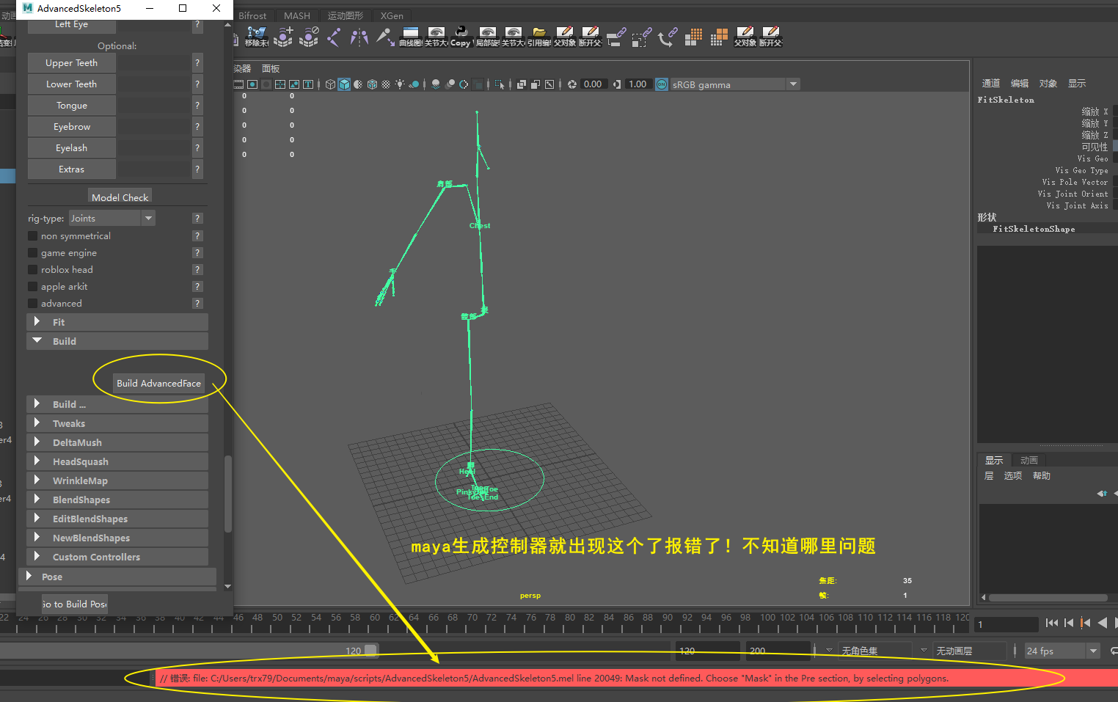Click the Build AdvancedFace button
The image size is (1118, 702).
tap(158, 383)
